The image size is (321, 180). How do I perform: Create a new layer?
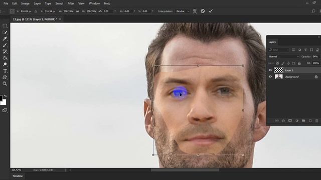[310, 120]
